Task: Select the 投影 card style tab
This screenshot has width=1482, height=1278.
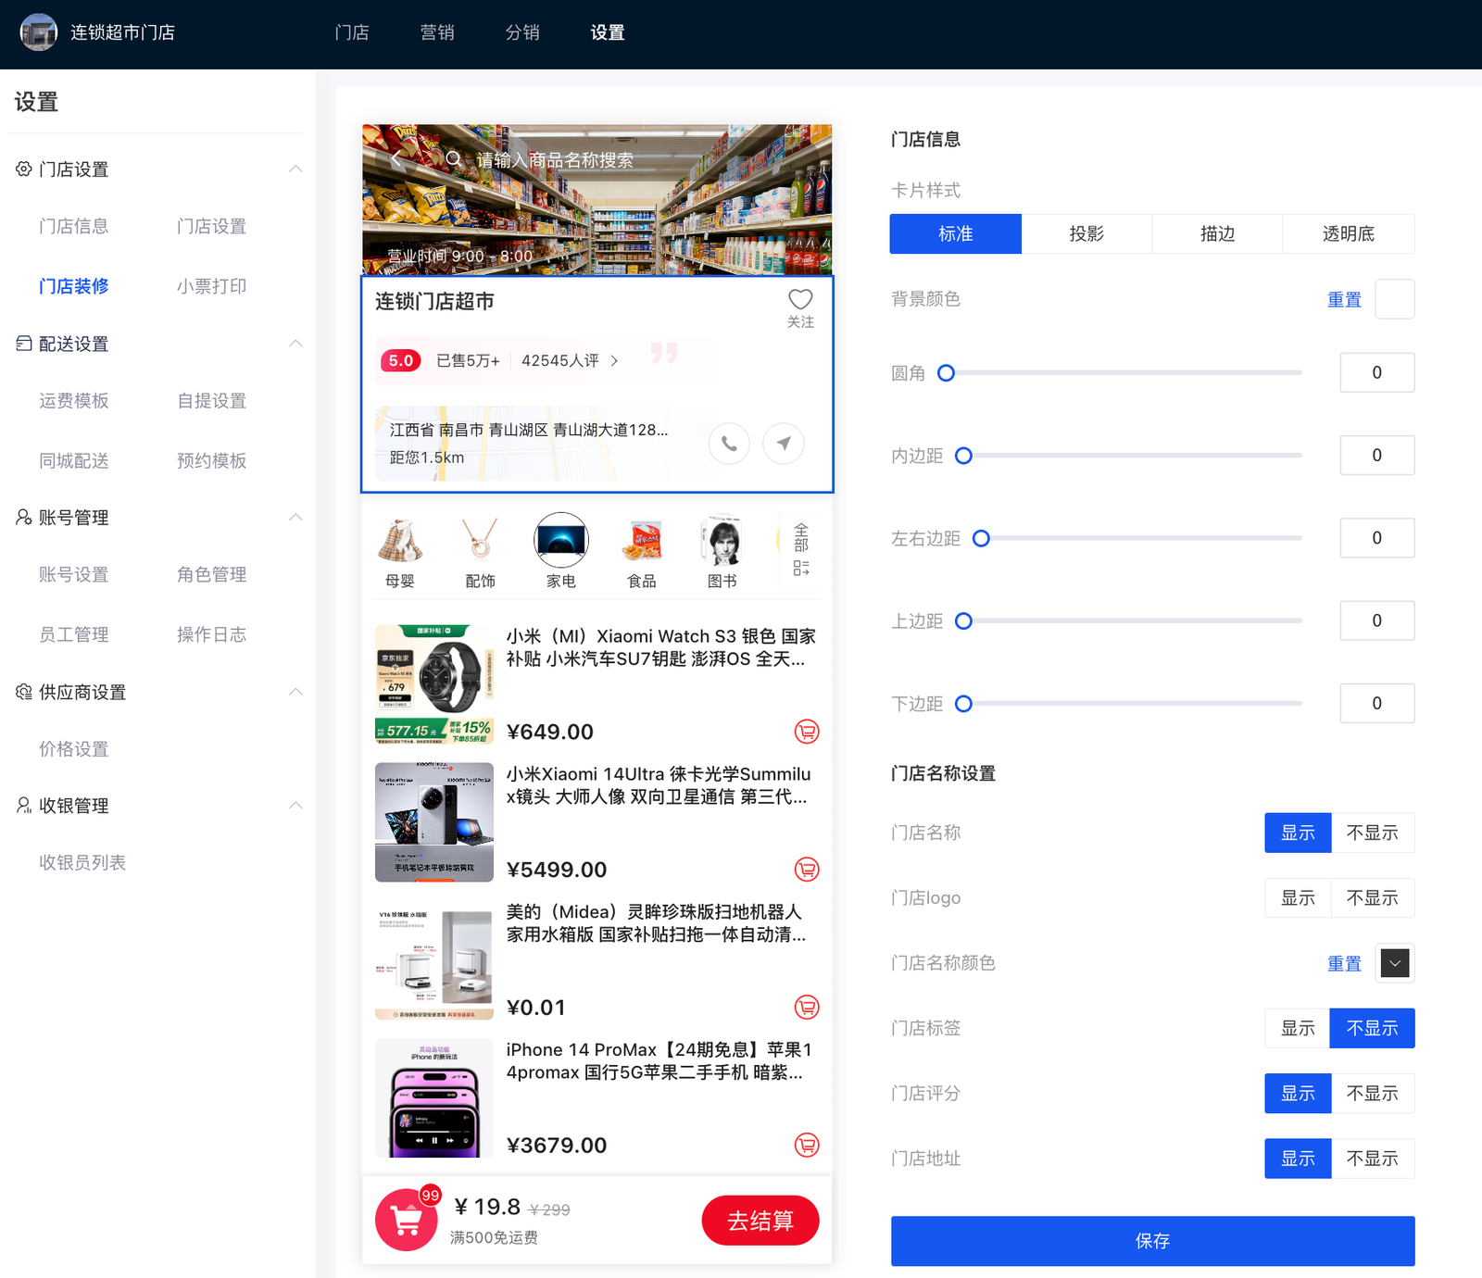Action: [1086, 234]
